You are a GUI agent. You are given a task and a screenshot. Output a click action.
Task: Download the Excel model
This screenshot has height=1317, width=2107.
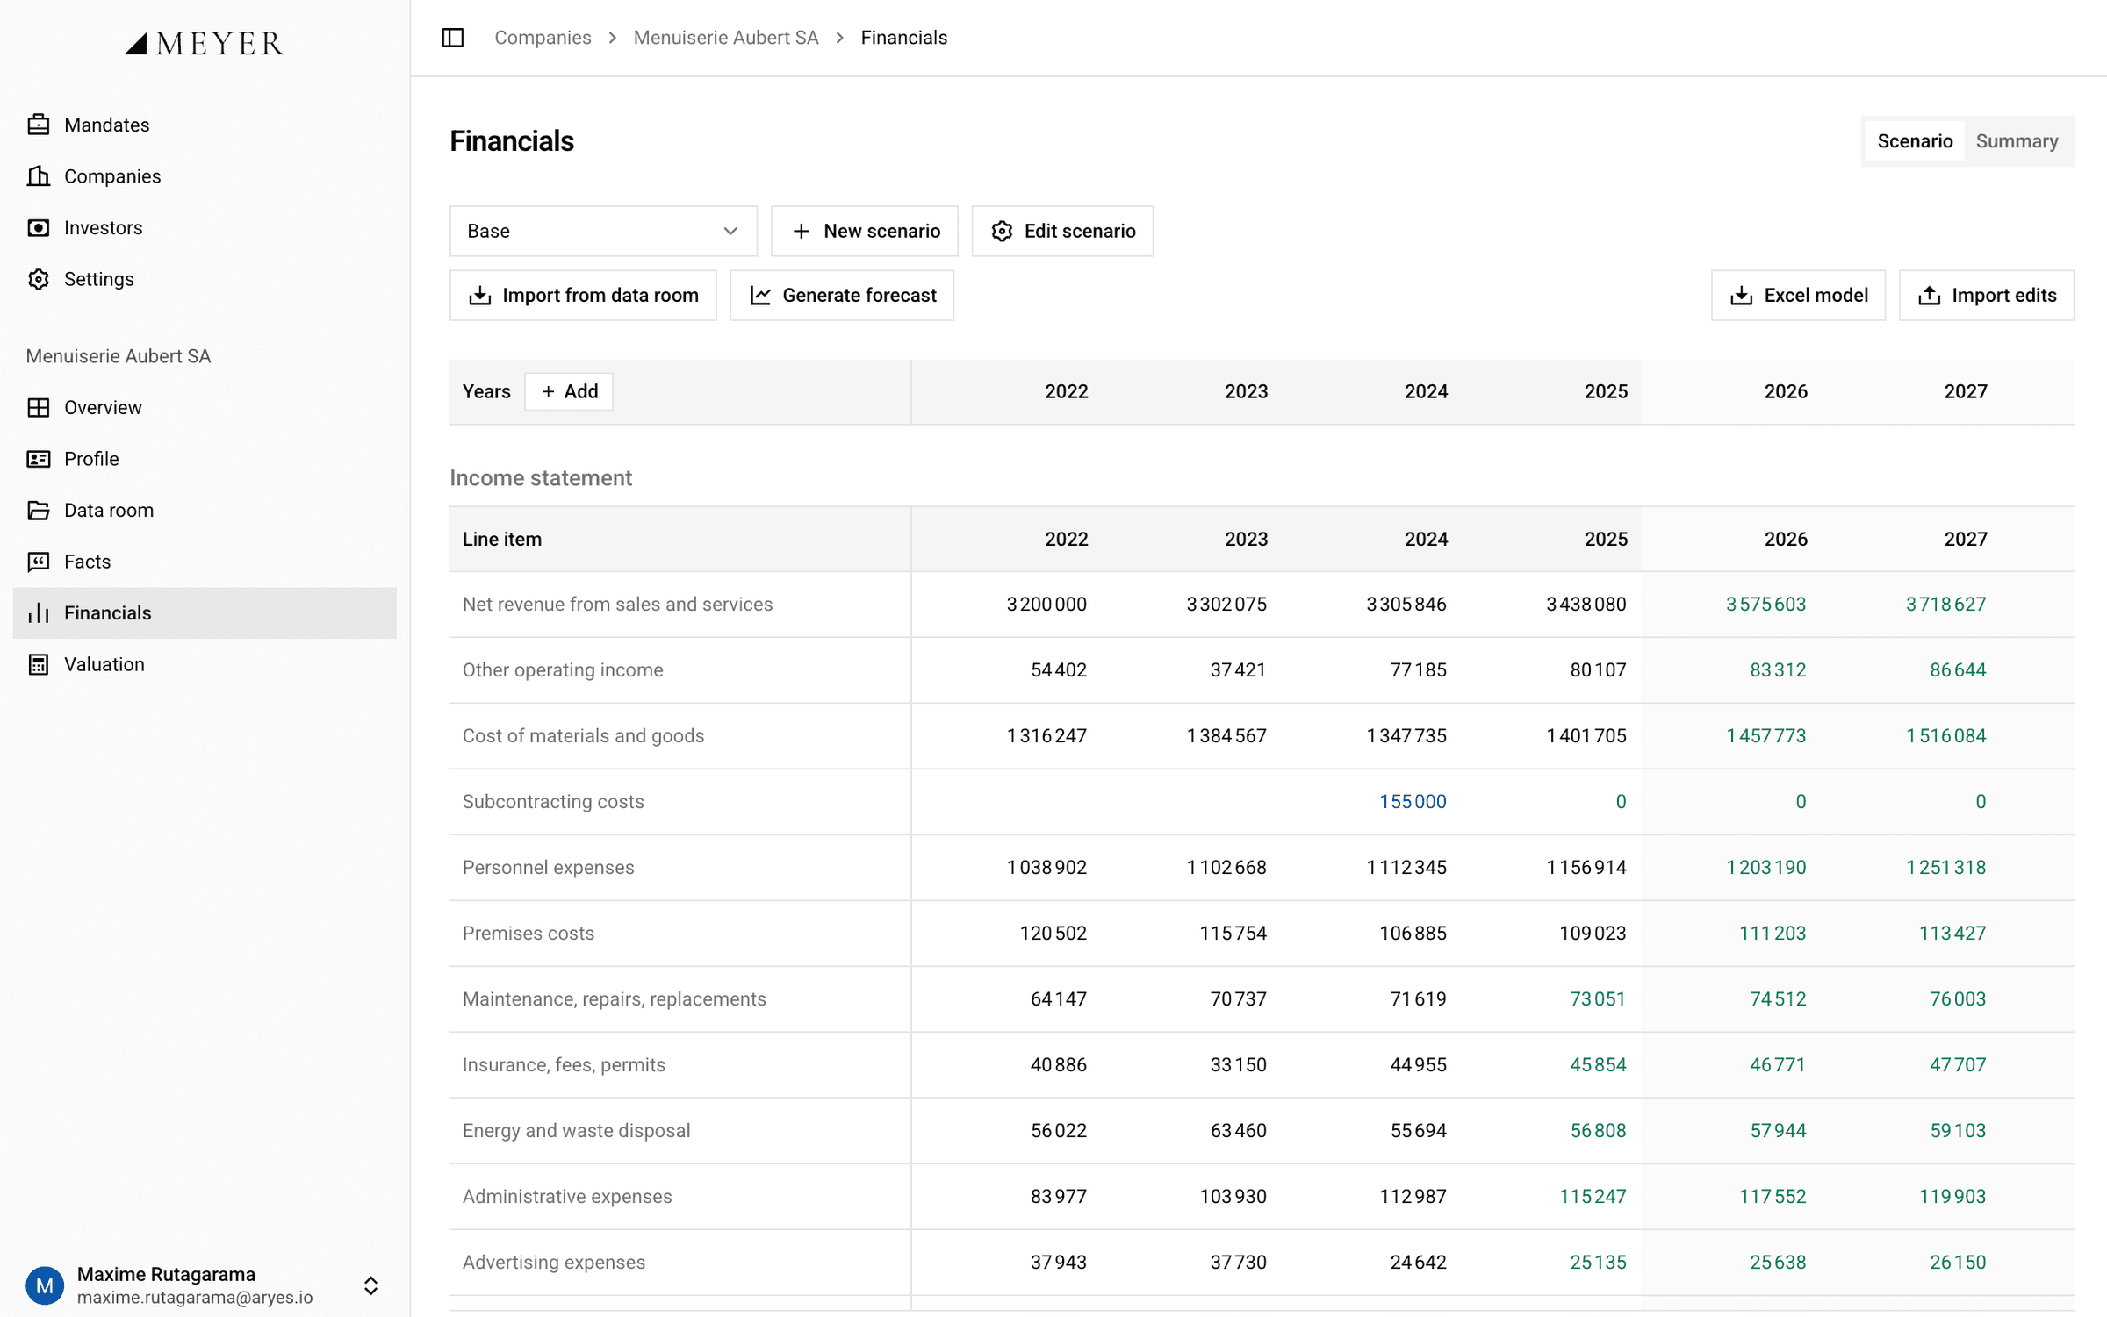click(x=1798, y=296)
